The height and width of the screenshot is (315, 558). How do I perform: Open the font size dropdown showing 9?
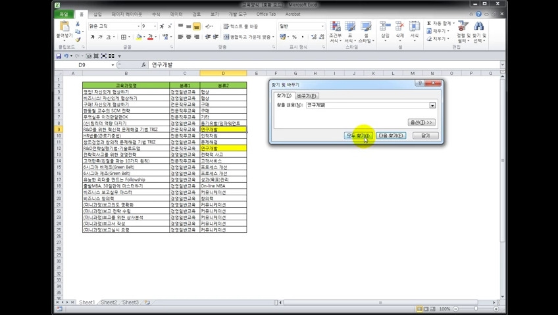155,26
